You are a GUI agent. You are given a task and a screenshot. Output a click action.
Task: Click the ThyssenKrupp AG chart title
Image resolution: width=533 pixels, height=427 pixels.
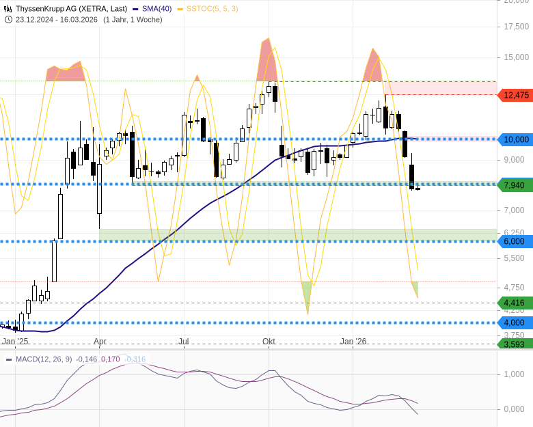click(x=71, y=9)
